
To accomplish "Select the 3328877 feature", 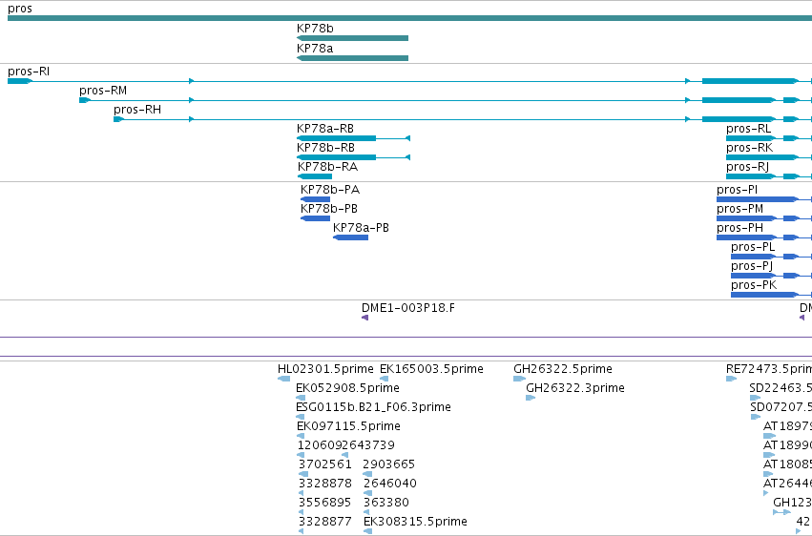I will (302, 531).
